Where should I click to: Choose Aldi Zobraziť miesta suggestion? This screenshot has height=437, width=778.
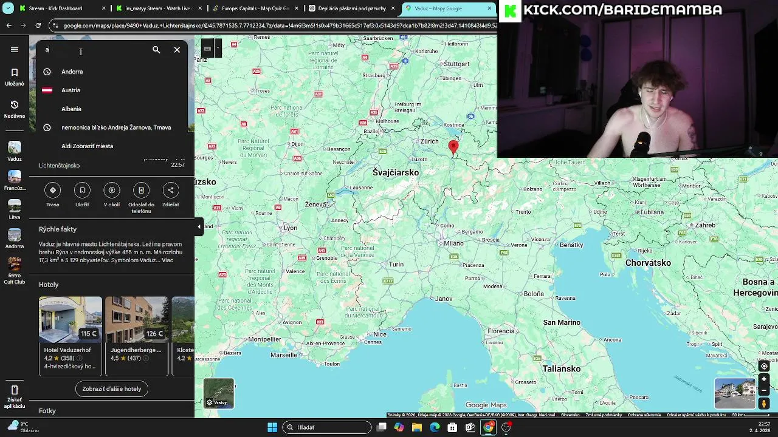coord(112,146)
